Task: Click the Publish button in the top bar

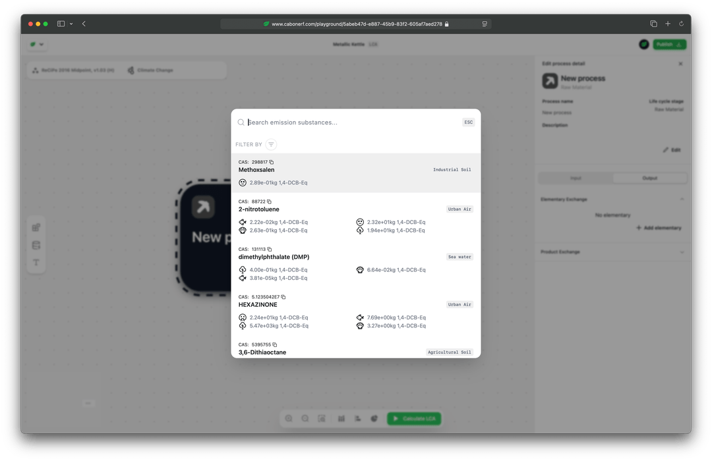Action: coord(669,45)
